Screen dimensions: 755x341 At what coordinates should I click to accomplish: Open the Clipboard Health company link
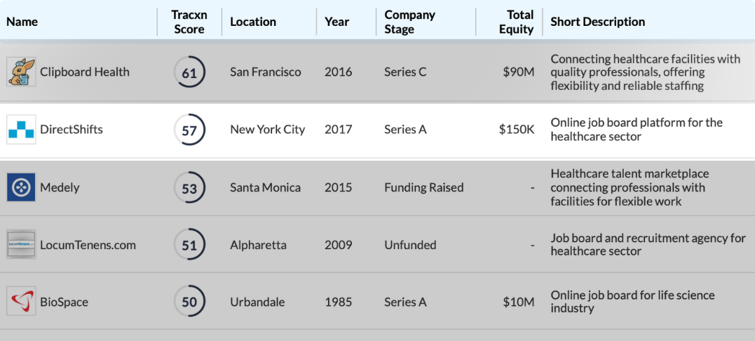pos(85,72)
